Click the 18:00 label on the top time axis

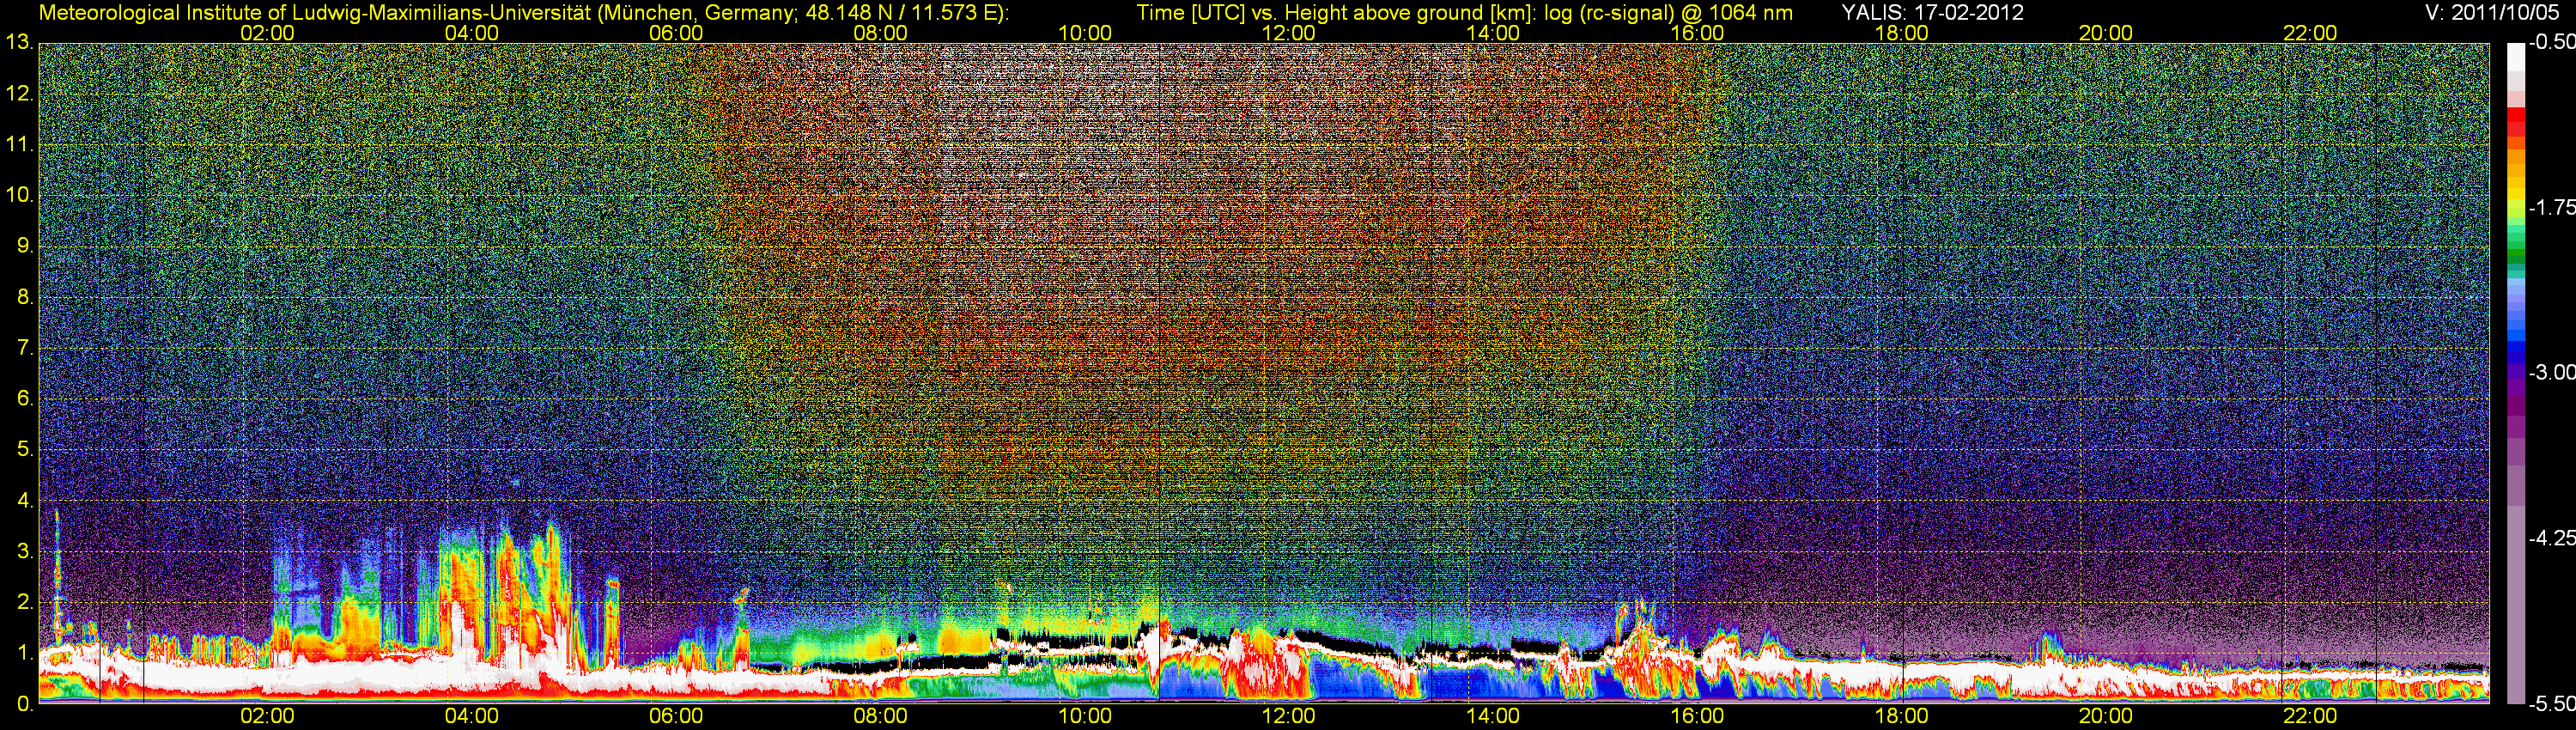pyautogui.click(x=1901, y=33)
